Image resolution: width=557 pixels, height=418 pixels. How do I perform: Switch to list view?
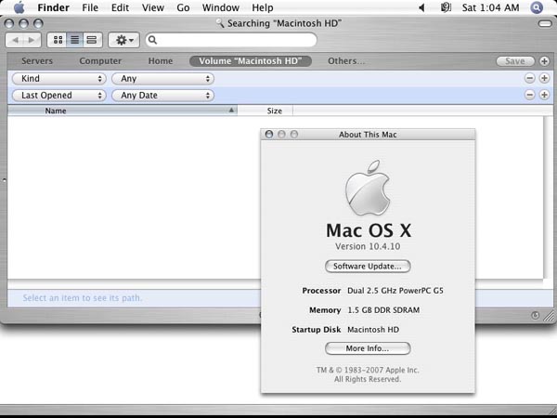(74, 40)
